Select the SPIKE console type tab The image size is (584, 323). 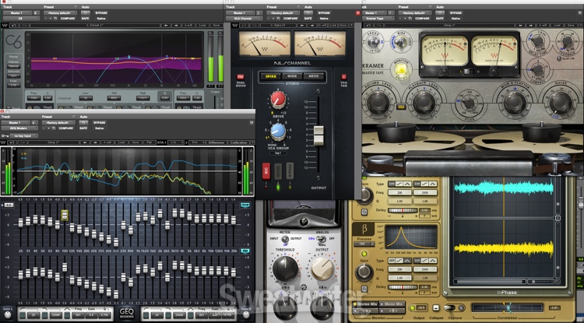(x=273, y=76)
